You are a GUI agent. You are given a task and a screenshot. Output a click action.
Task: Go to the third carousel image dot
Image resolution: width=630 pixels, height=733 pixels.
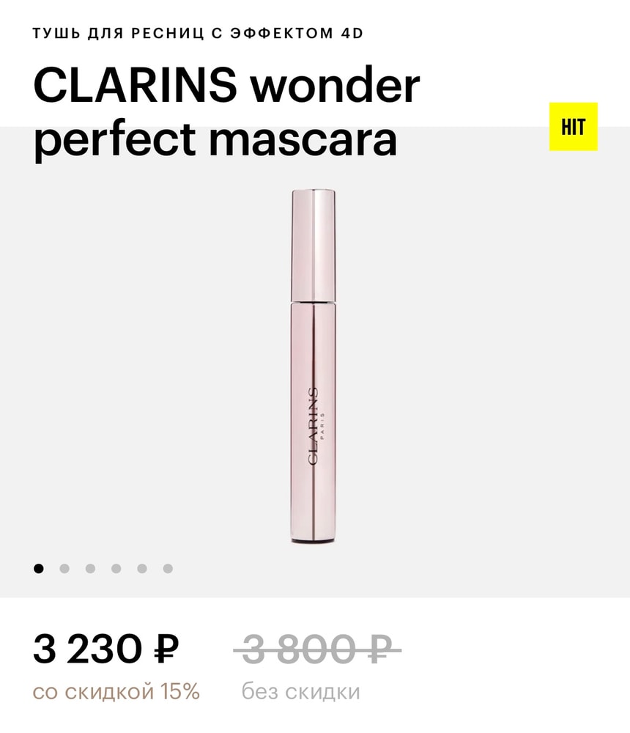[x=90, y=569]
